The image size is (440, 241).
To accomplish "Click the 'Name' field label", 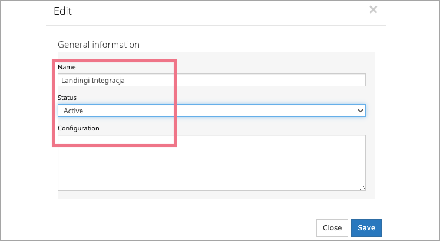I will coord(67,67).
